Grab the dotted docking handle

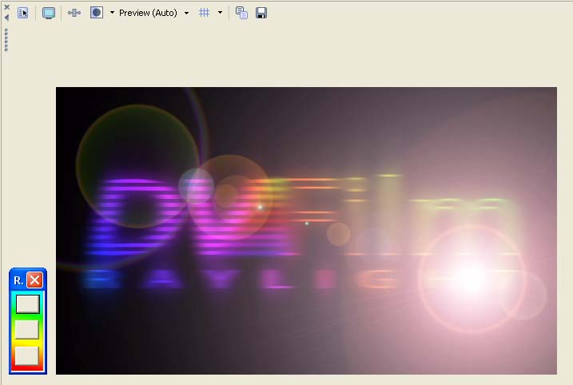[x=6, y=39]
